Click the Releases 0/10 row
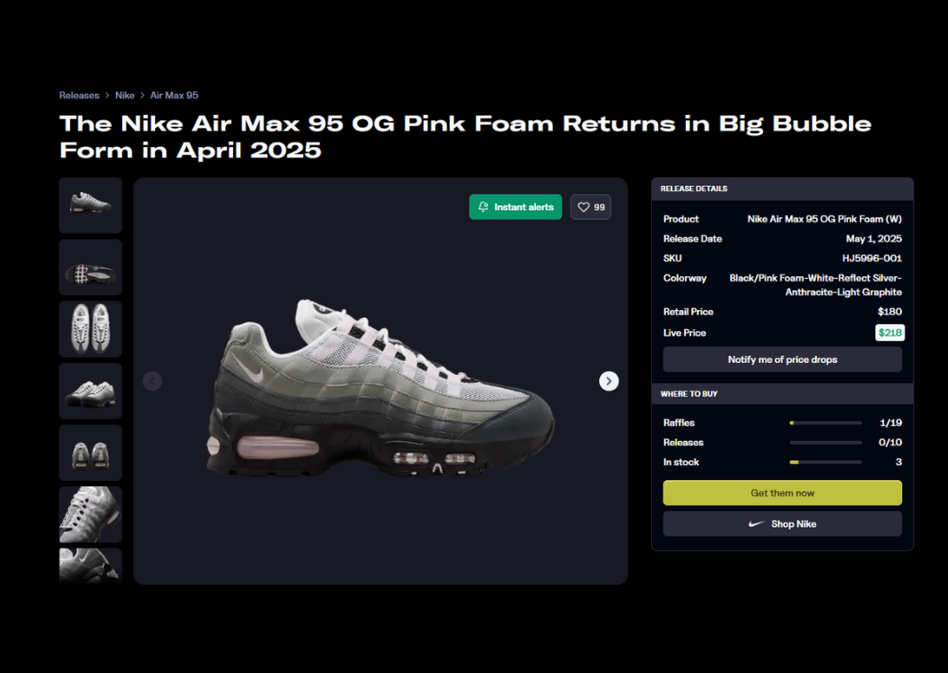The width and height of the screenshot is (948, 673). (782, 442)
